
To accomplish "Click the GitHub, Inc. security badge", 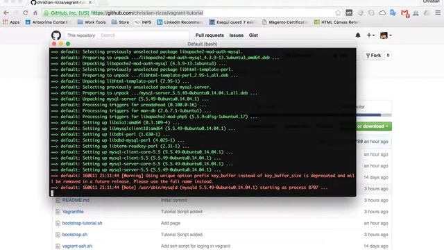I will pos(67,12).
